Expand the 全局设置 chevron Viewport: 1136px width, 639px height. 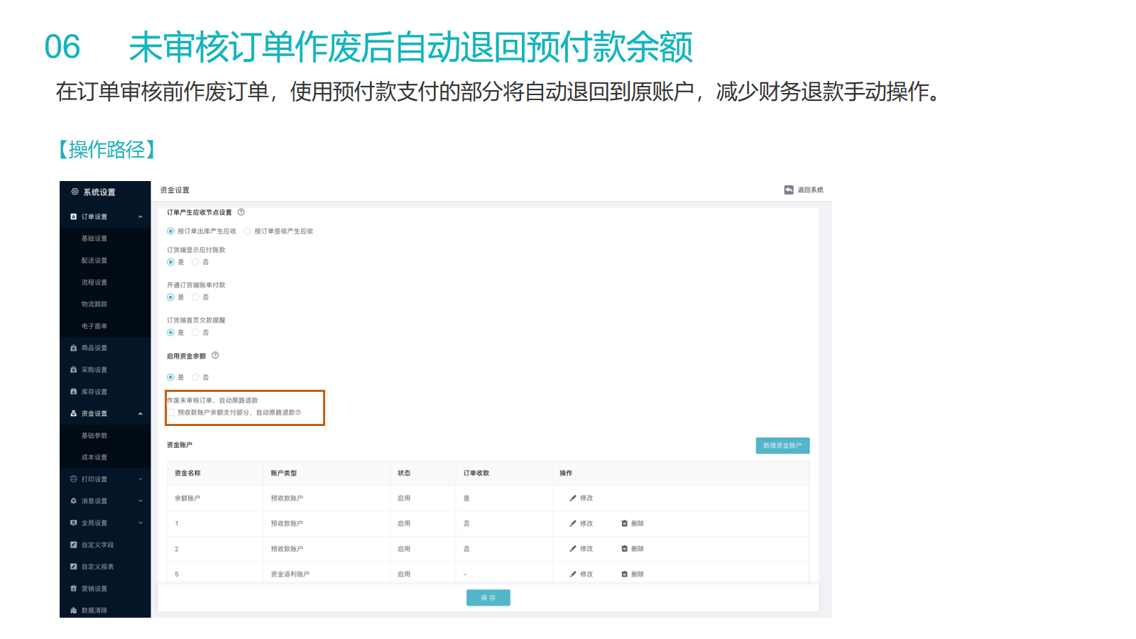[141, 523]
